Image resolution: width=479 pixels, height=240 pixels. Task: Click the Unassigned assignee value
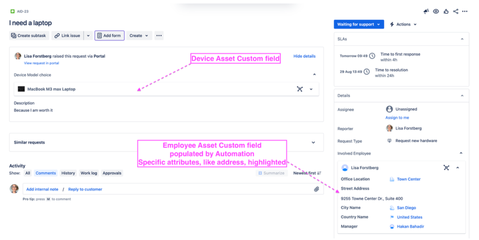(x=406, y=109)
